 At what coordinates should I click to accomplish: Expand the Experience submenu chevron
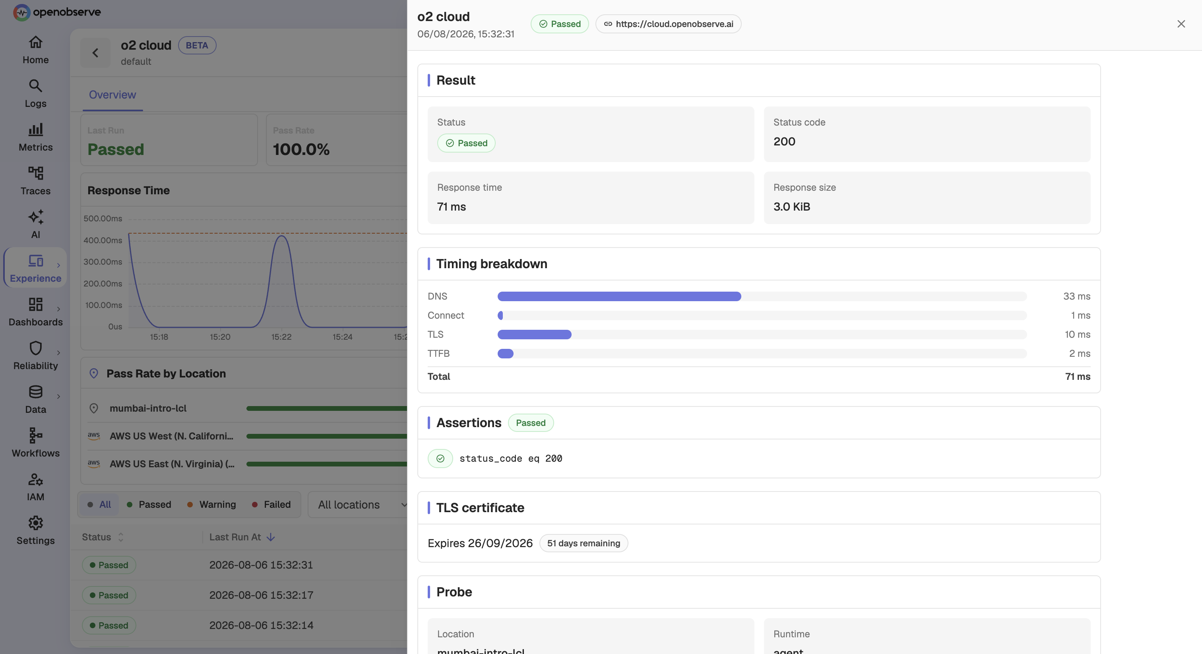58,265
